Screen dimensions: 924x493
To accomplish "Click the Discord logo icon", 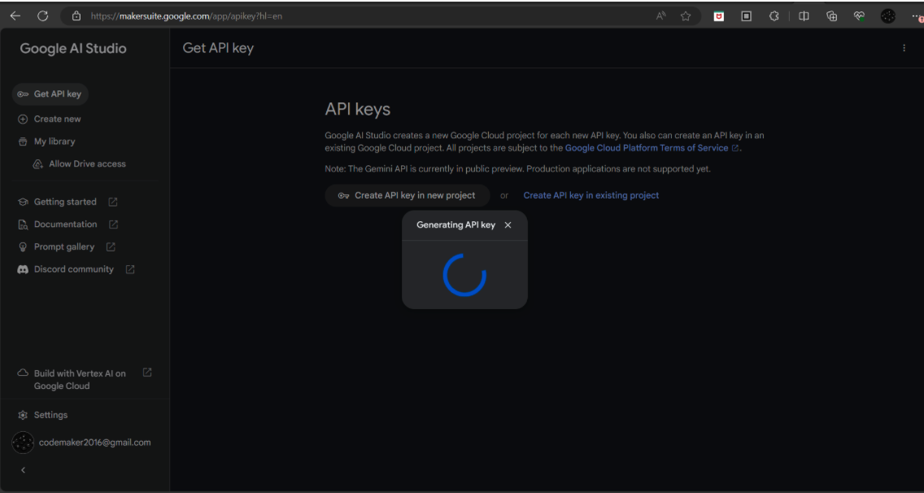I will [x=23, y=269].
